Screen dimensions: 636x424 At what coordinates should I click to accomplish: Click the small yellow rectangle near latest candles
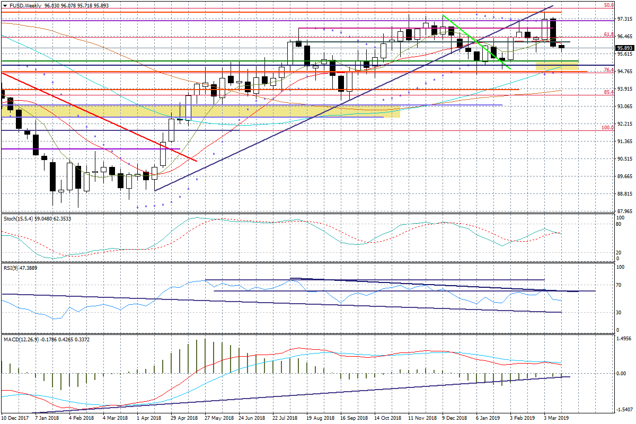pyautogui.click(x=556, y=65)
